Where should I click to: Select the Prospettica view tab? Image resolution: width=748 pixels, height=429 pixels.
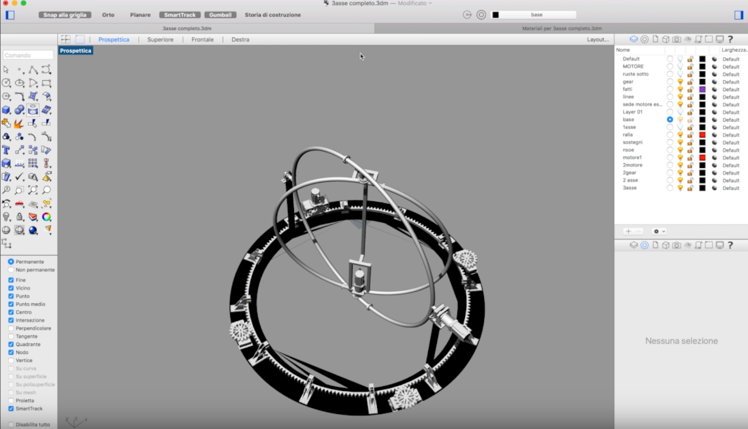pyautogui.click(x=114, y=39)
